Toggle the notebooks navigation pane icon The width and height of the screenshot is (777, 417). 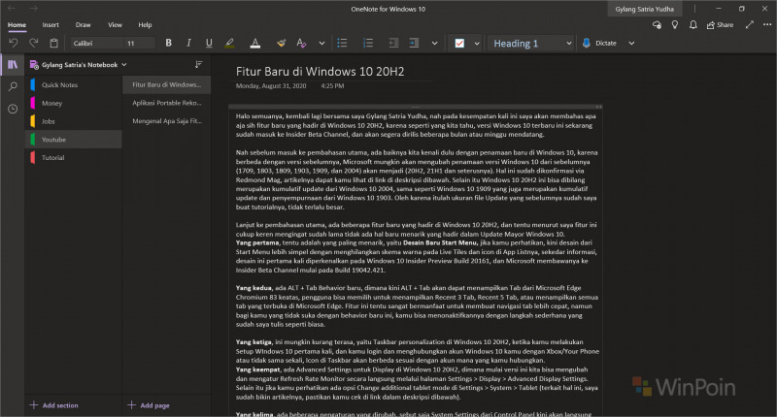(13, 64)
